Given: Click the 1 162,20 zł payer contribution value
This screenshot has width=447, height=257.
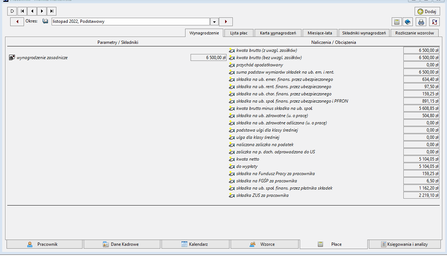Looking at the screenshot, I should click(x=421, y=188).
